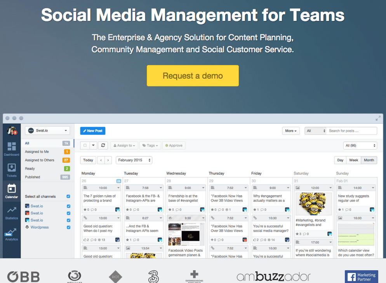Click the Austrian Red Cross logo
Viewport: 386px width, 283px height.
(x=194, y=277)
